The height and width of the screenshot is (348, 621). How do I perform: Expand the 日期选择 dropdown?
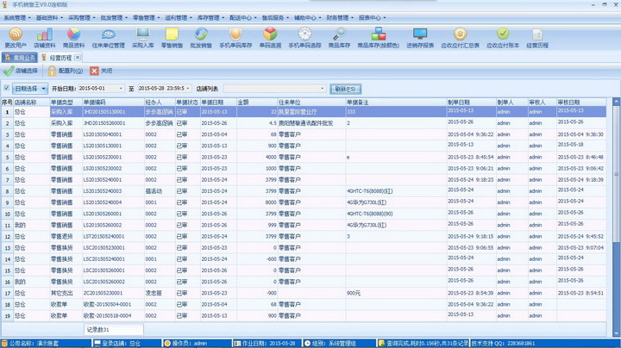pos(43,89)
